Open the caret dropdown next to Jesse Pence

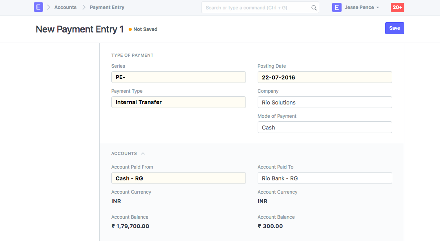pyautogui.click(x=377, y=8)
